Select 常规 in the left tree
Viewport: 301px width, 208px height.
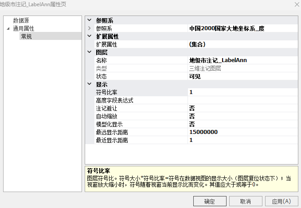pyautogui.click(x=26, y=36)
